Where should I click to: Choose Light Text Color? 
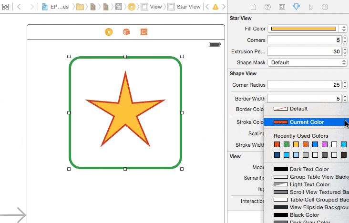(306, 184)
